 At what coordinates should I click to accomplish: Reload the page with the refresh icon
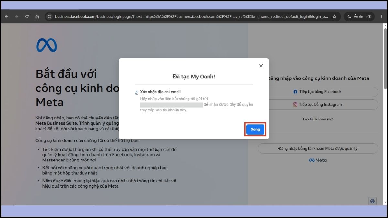point(27,16)
